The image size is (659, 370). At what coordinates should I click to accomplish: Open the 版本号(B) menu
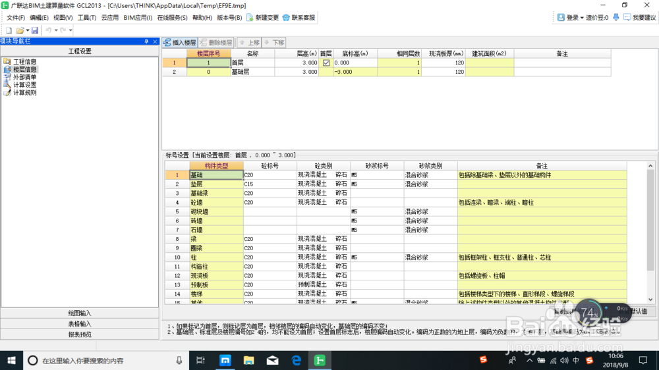[229, 18]
